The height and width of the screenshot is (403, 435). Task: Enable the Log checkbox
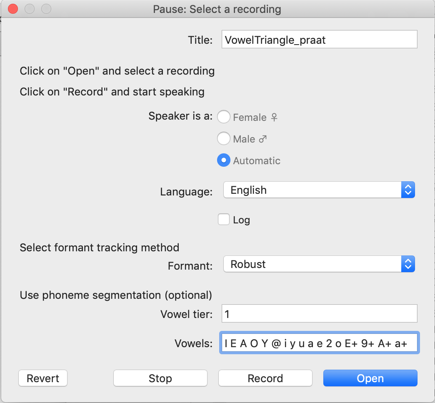coord(224,220)
